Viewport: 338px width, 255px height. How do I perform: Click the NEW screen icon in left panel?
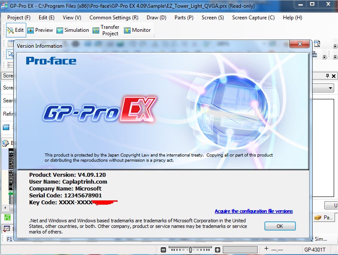(x=6, y=126)
